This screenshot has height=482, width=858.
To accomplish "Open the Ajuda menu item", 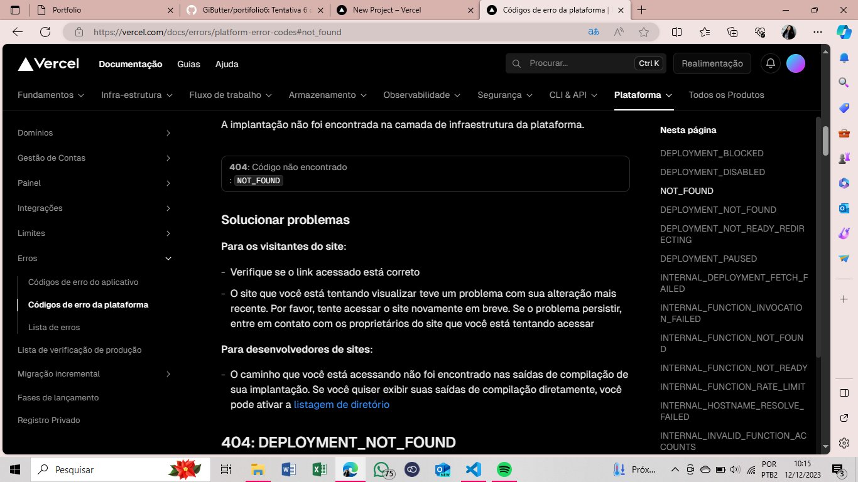I will [x=227, y=64].
